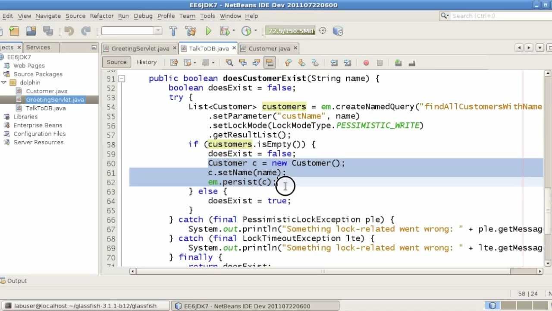The width and height of the screenshot is (552, 311).
Task: Switch to the Services panel tab
Action: click(38, 47)
